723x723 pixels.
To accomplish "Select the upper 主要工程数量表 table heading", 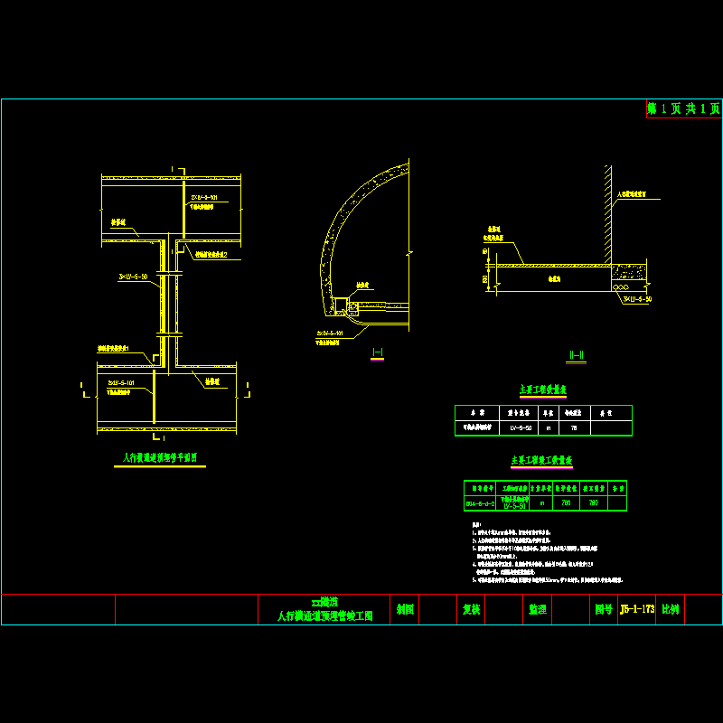I will [542, 390].
